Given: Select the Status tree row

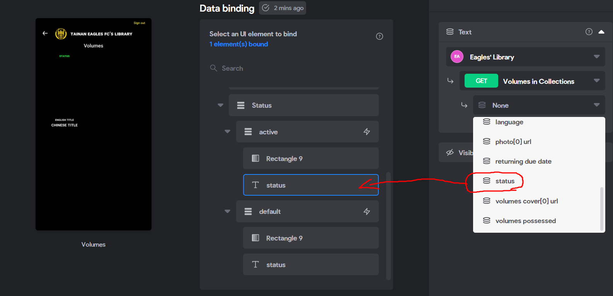Looking at the screenshot, I should [304, 105].
